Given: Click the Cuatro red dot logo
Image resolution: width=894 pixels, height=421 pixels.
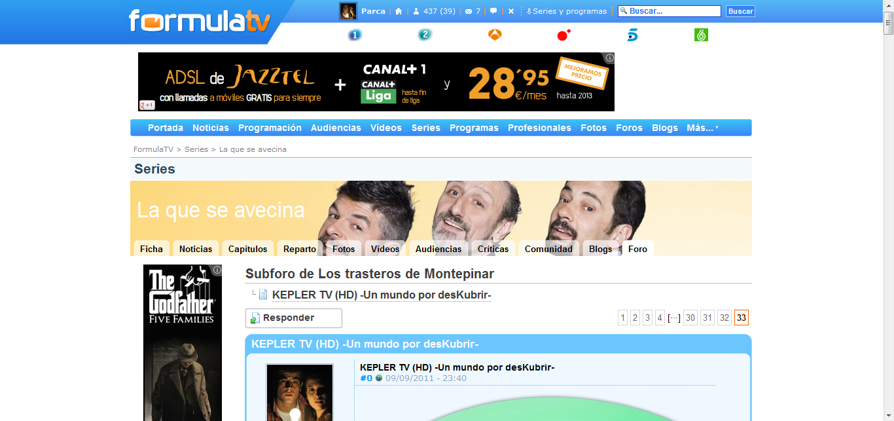Looking at the screenshot, I should pos(563,35).
